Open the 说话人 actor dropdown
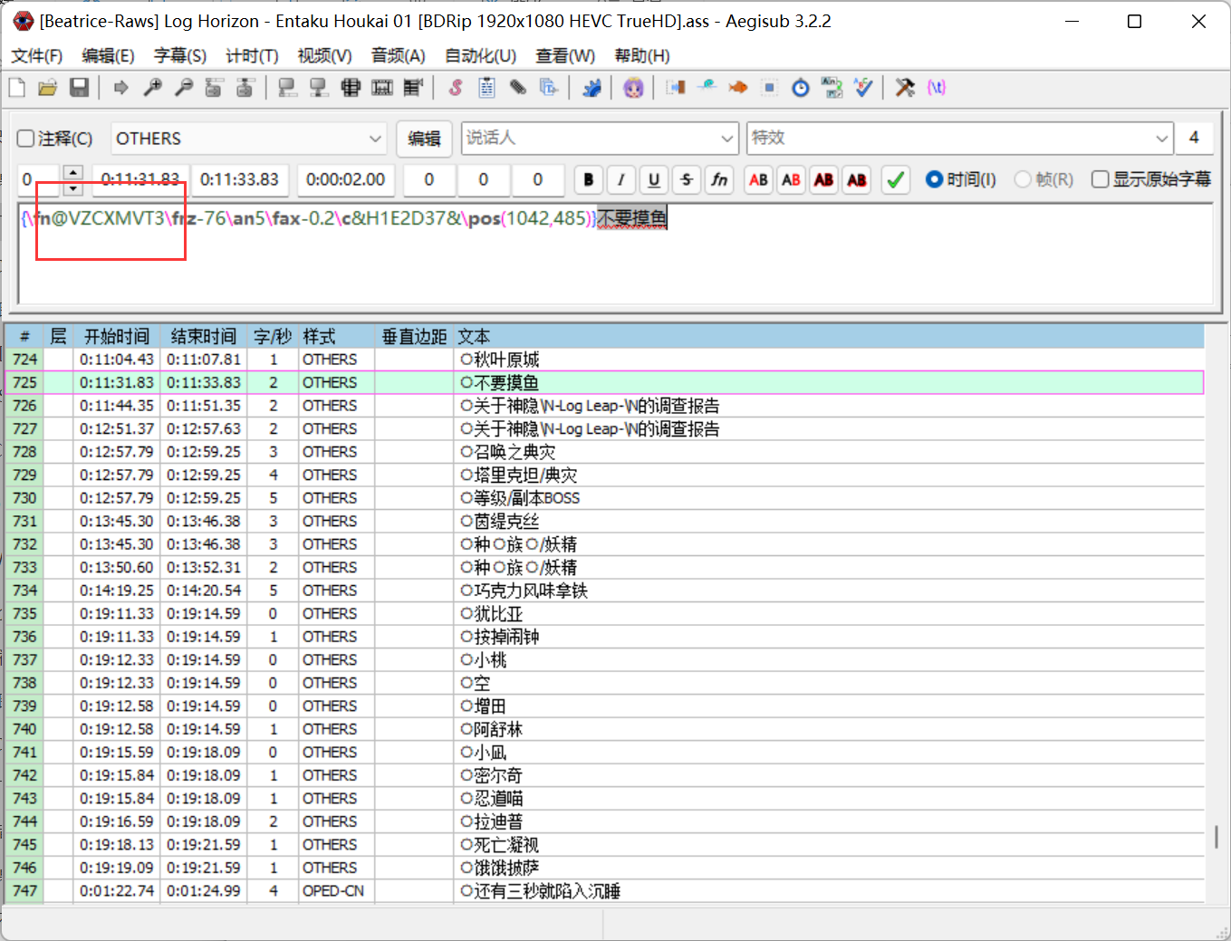 coord(600,139)
